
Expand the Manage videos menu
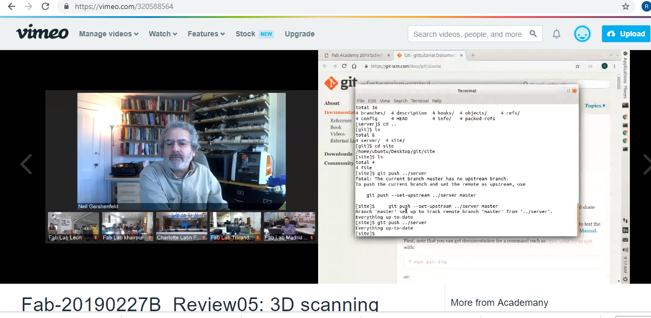coord(109,34)
